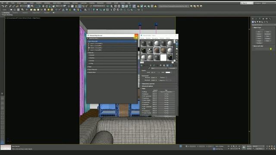
Task: Switch to the Utilities command panel tab
Action: [x=270, y=19]
